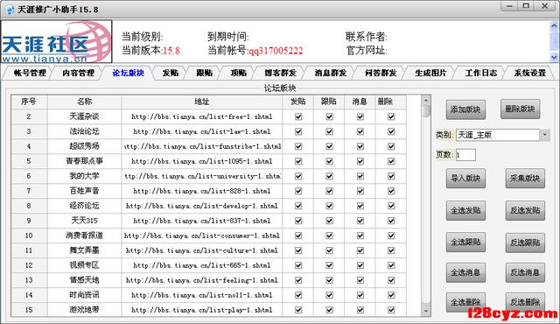This screenshot has height=324, width=560.
Task: Click the table scrollbar down arrow
Action: 426,311
